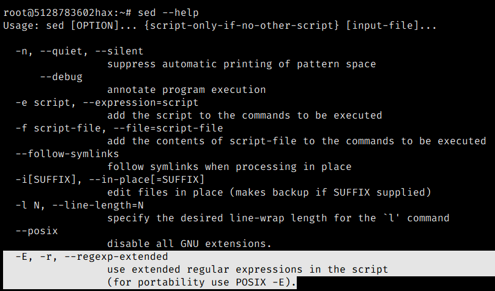Viewport: 495px width, 291px height.
Task: Click 'add the script to the commands' line
Action: 245,116
